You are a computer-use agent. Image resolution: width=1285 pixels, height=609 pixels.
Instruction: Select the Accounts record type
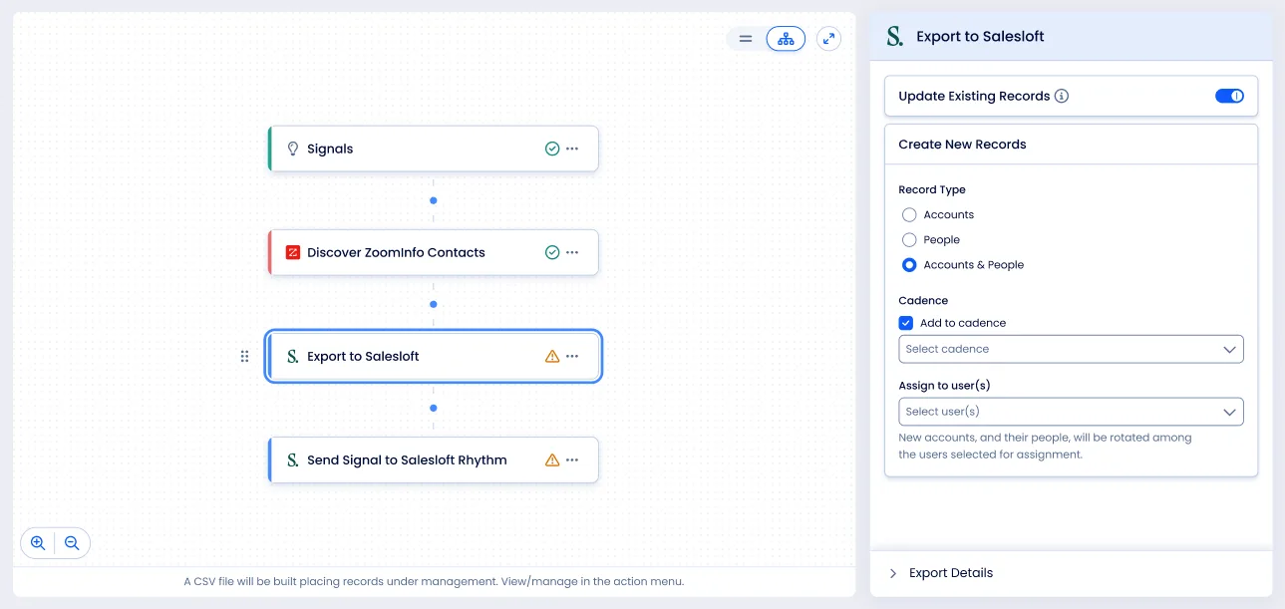point(909,214)
